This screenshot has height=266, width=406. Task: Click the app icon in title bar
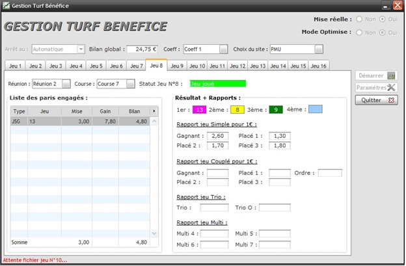point(6,5)
